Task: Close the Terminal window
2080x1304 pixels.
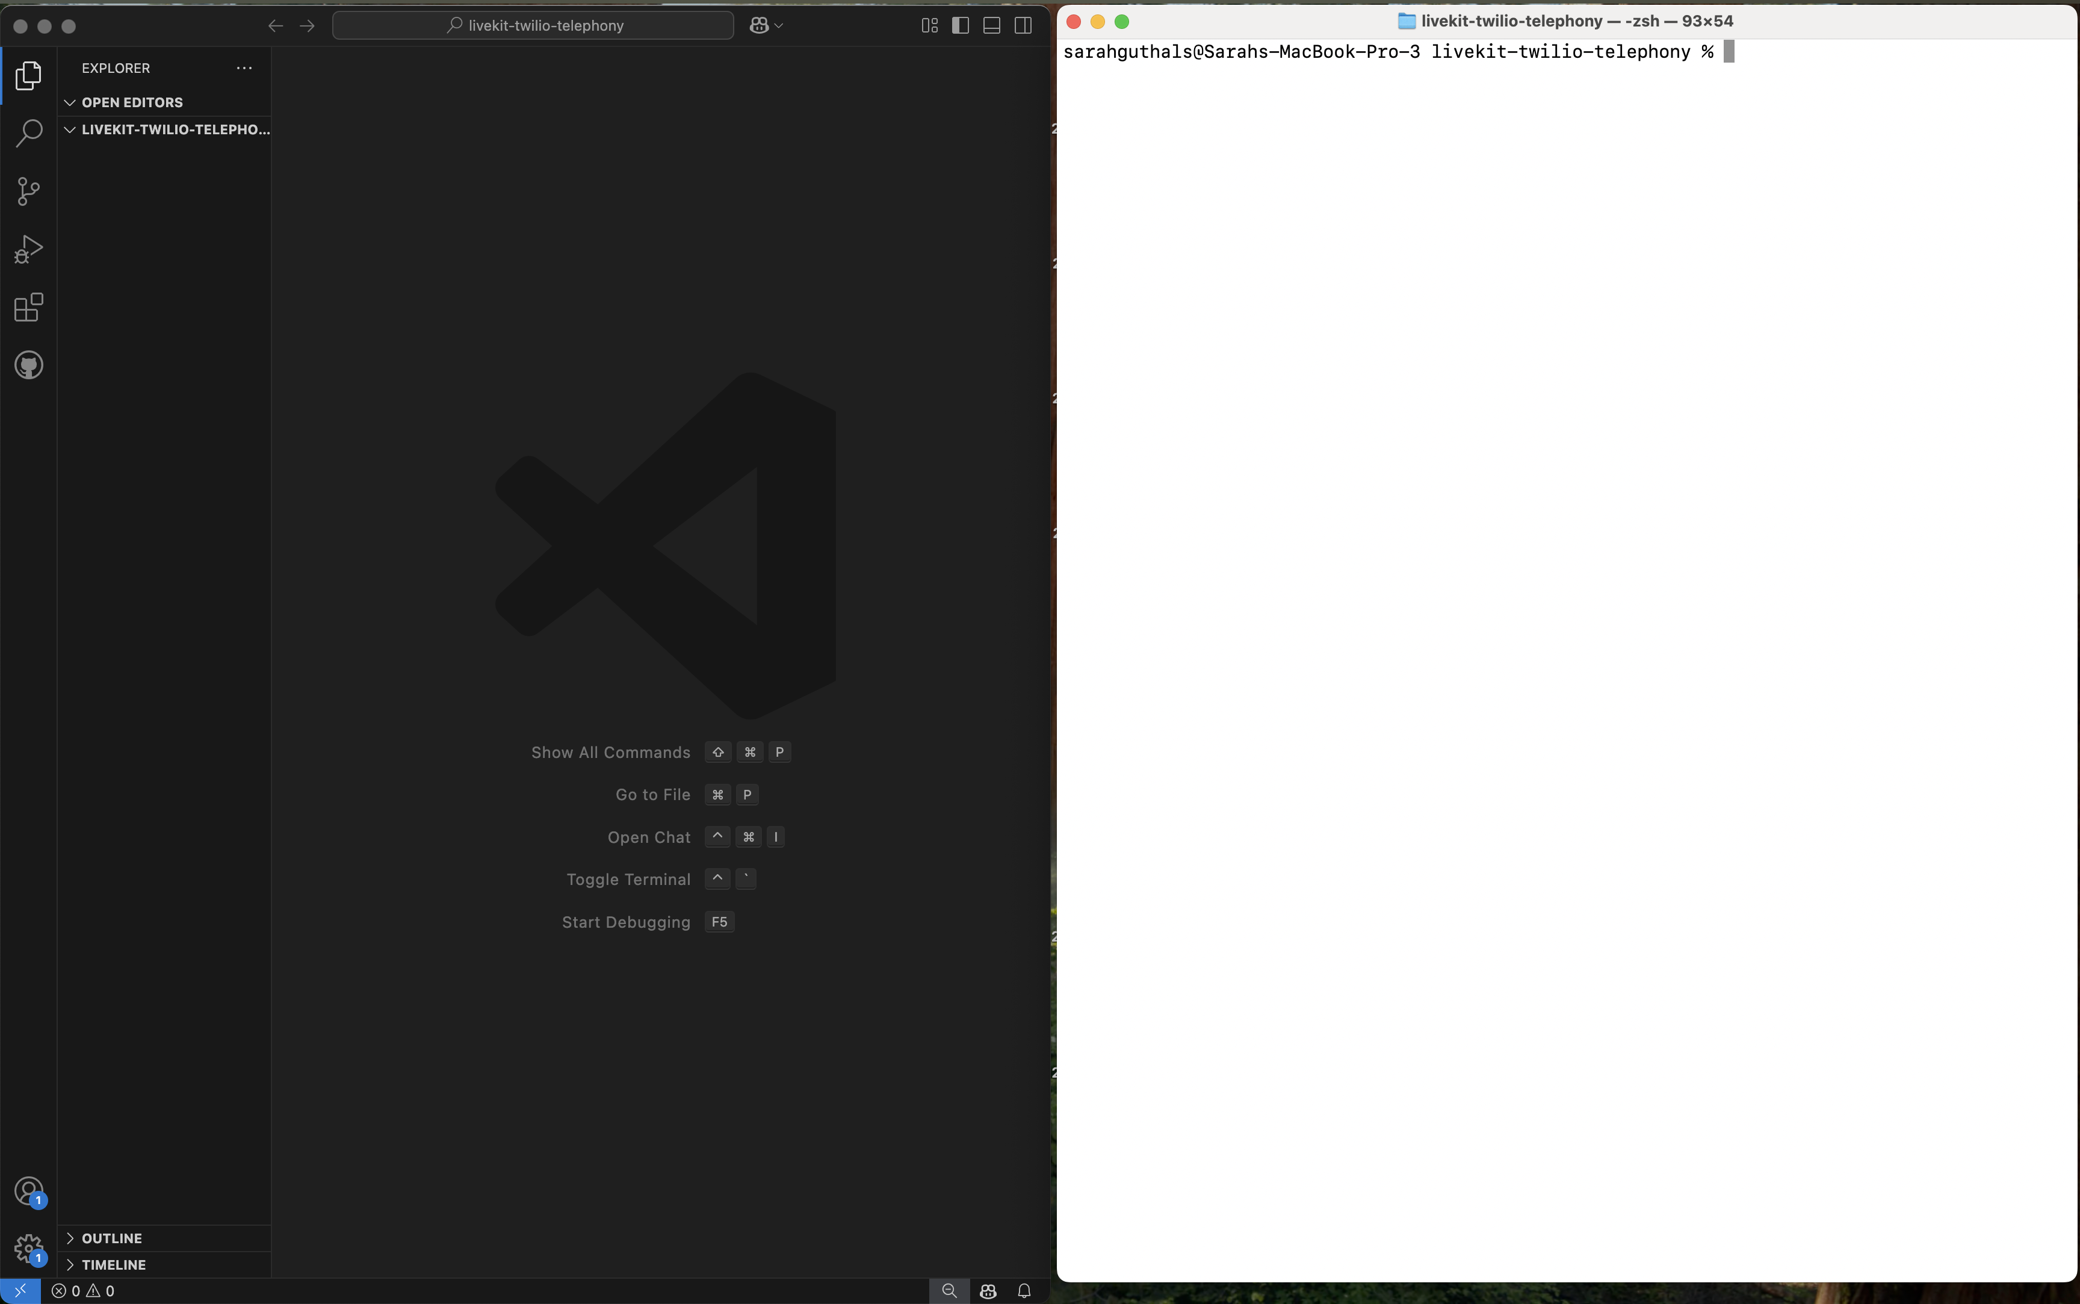Action: (1073, 22)
